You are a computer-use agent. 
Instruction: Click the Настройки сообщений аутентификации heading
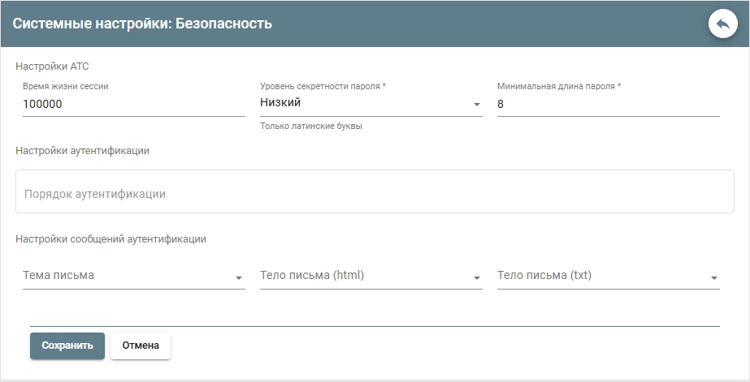pos(111,239)
